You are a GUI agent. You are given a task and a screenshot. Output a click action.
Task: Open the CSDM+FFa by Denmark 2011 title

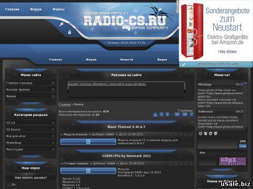point(126,156)
